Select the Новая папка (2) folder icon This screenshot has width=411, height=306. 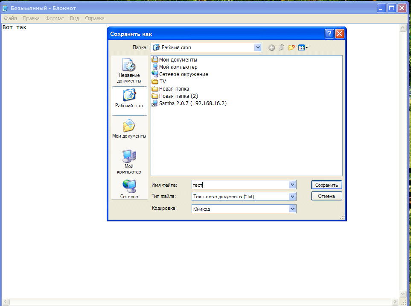pyautogui.click(x=155, y=96)
